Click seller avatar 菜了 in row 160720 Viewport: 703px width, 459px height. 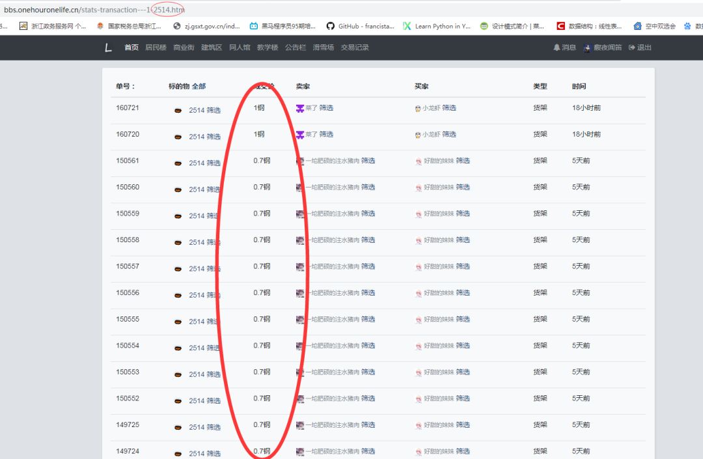click(x=300, y=135)
